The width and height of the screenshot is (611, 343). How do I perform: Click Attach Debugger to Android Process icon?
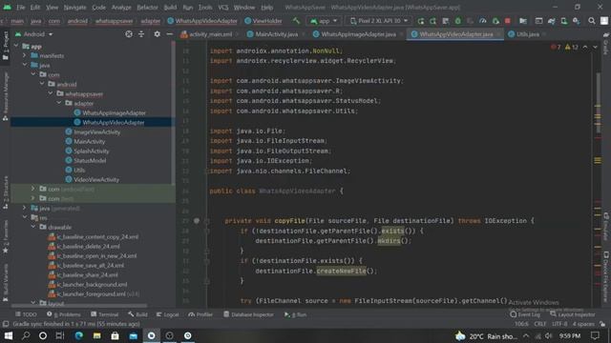pyautogui.click(x=495, y=21)
